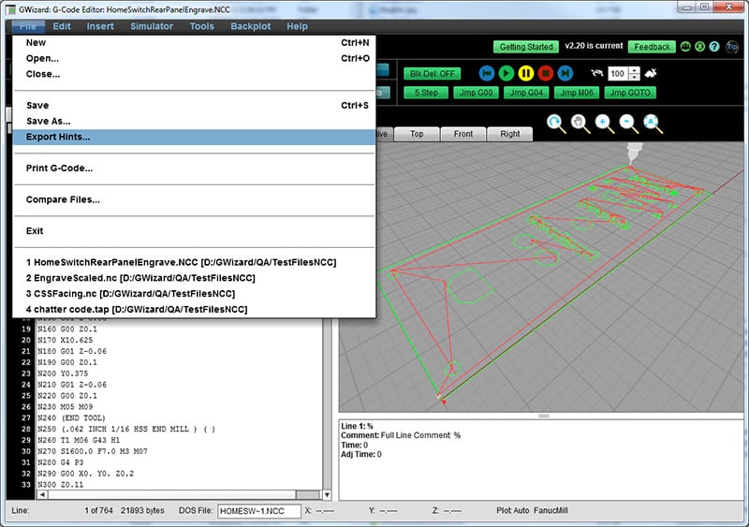Click code line N260 T1 M06 G43 H1
Image resolution: width=749 pixels, height=527 pixels.
click(79, 440)
